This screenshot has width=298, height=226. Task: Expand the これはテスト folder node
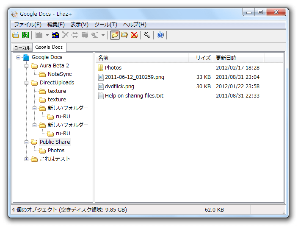[x=26, y=159]
